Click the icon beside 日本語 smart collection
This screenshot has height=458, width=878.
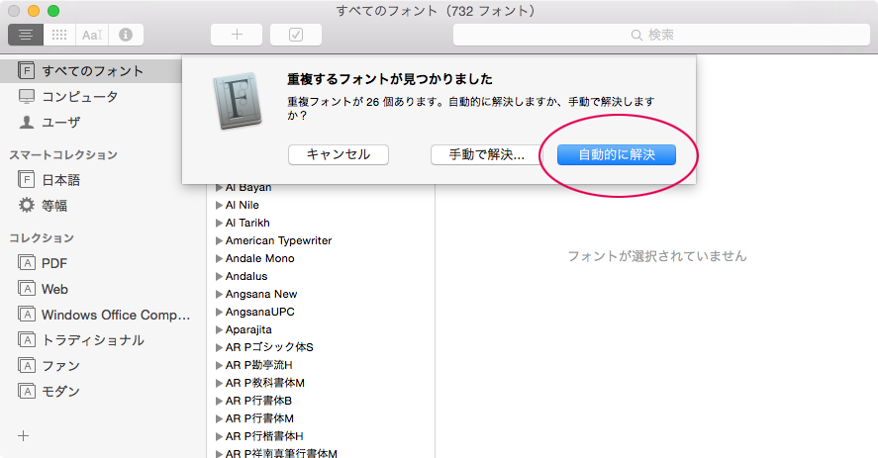pos(27,180)
